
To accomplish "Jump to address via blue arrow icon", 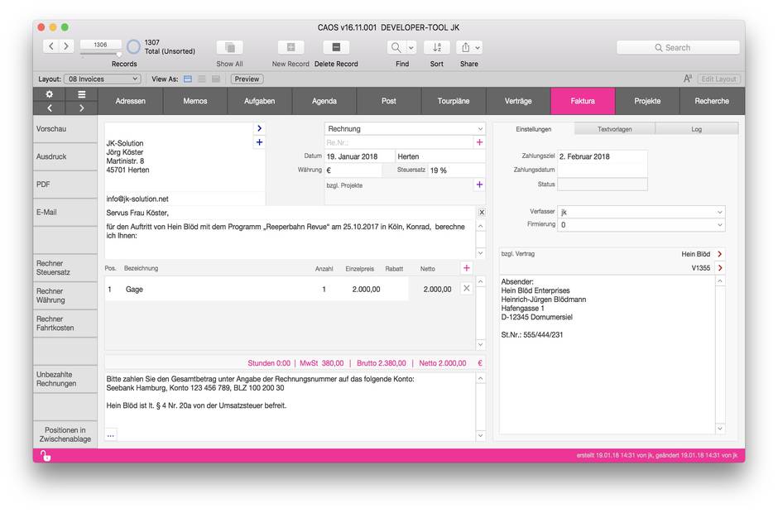I will pyautogui.click(x=259, y=128).
